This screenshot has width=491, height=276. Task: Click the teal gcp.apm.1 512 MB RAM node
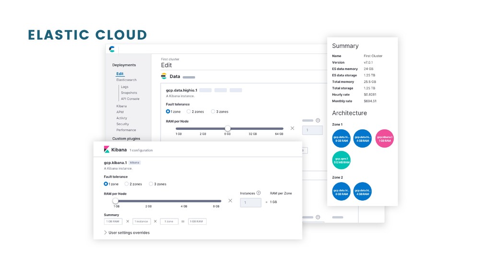pos(341,160)
